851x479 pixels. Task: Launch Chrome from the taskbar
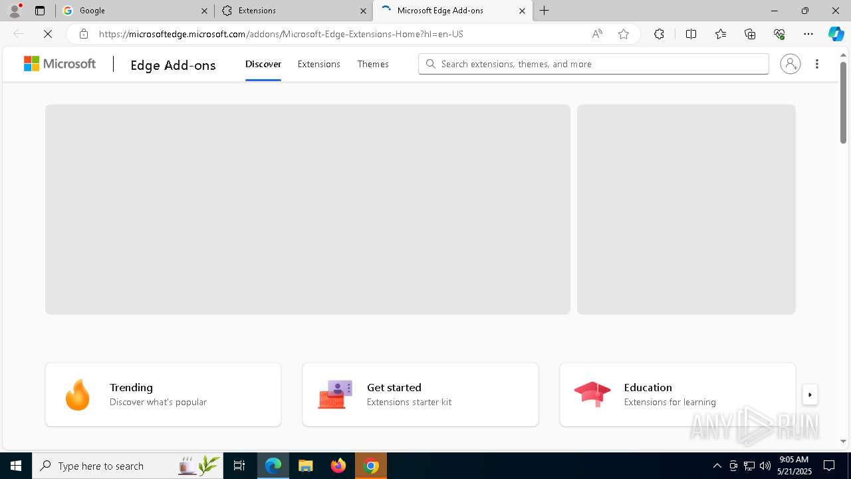coord(371,466)
